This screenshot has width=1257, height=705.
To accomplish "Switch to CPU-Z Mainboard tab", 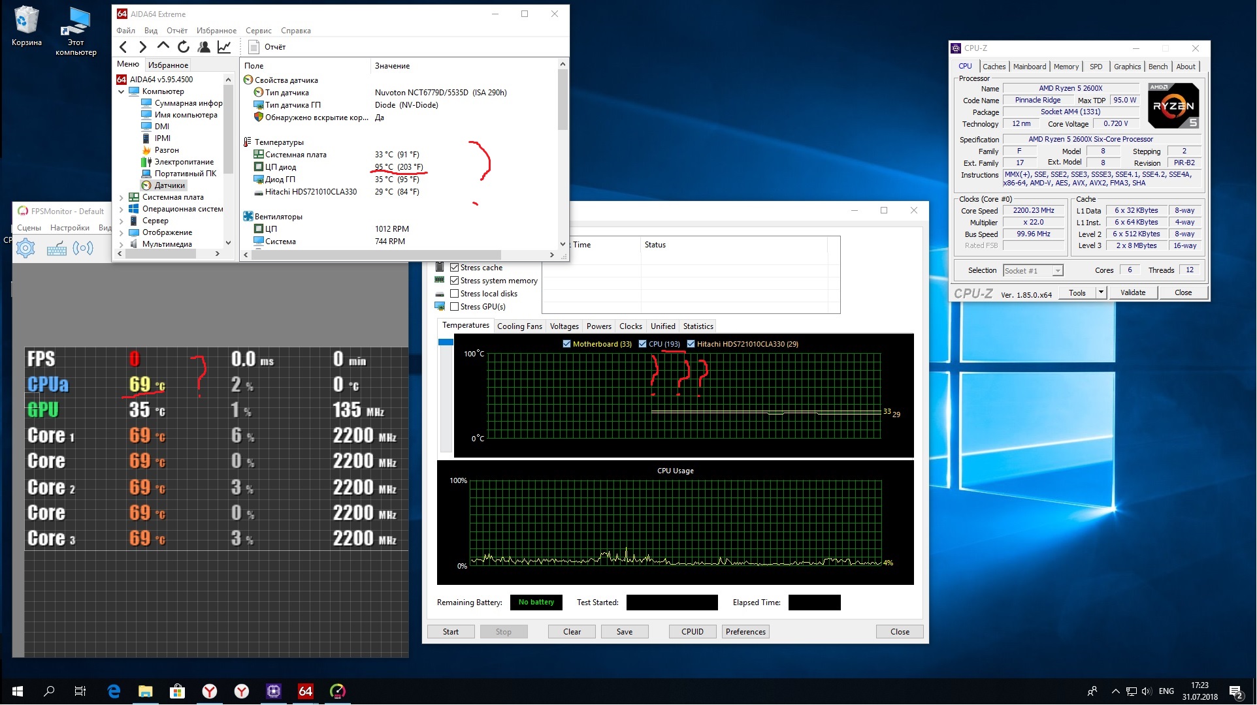I will pyautogui.click(x=1029, y=67).
